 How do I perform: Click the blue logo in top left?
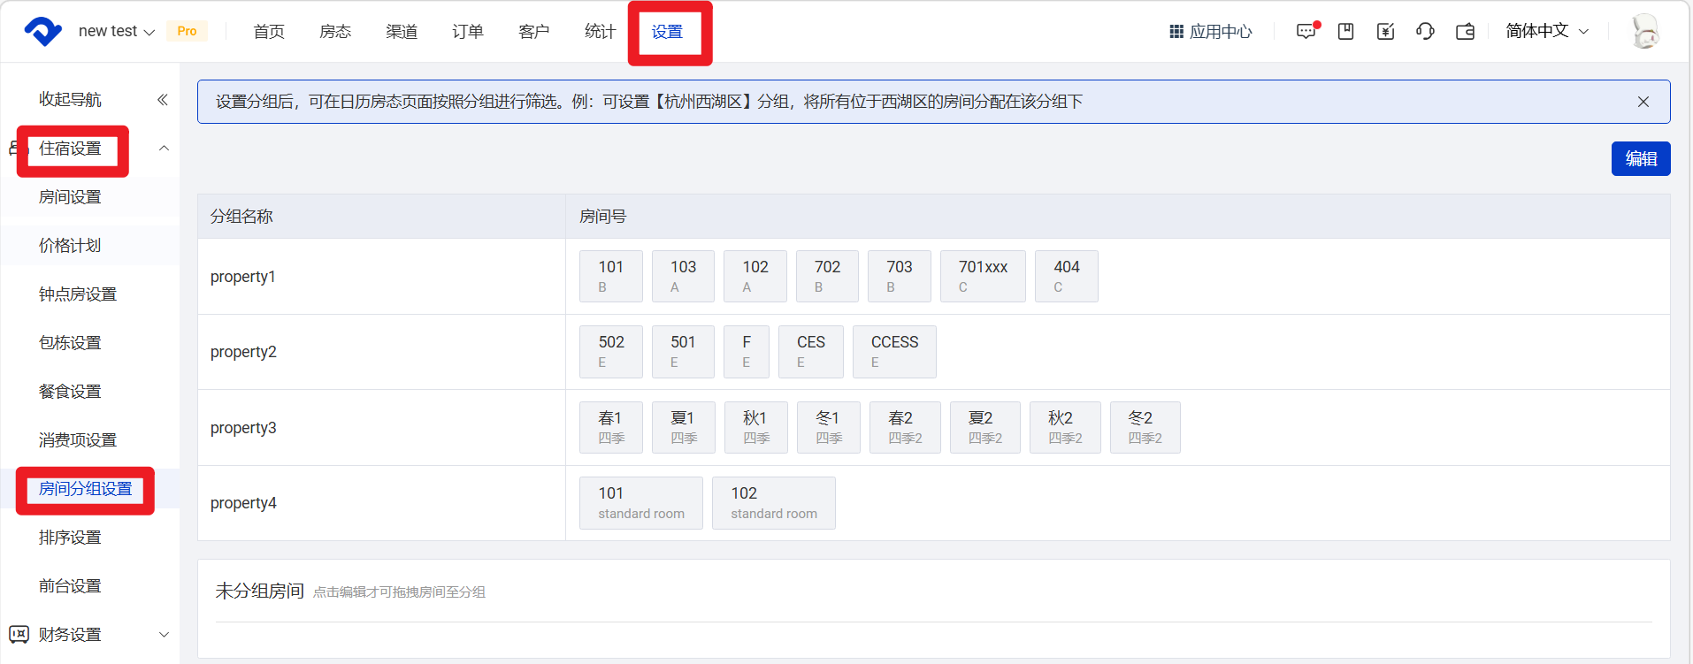(x=42, y=32)
